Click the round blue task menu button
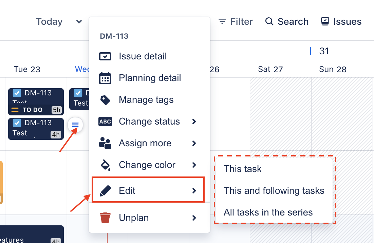 (x=75, y=125)
